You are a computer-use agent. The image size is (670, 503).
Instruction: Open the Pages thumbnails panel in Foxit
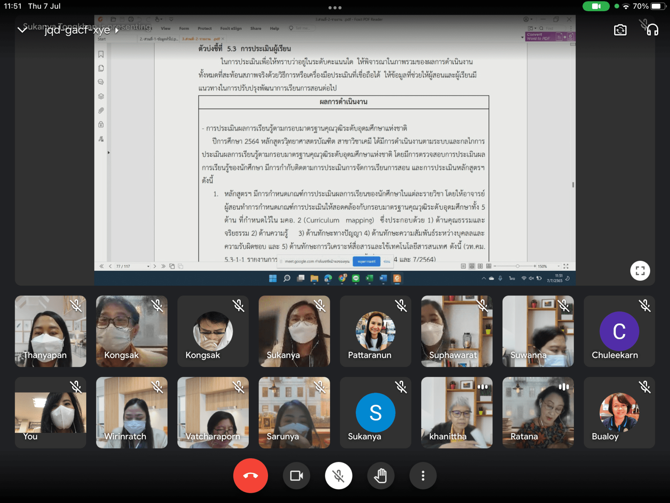(x=101, y=68)
